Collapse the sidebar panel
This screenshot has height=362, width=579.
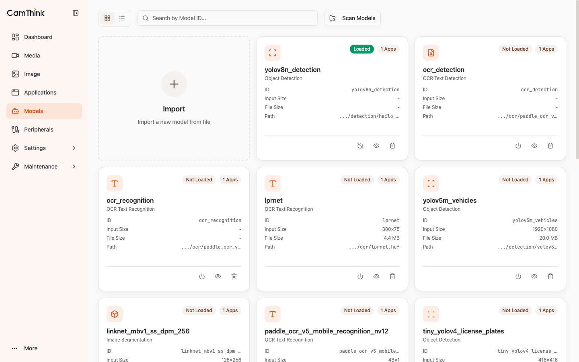(x=76, y=13)
